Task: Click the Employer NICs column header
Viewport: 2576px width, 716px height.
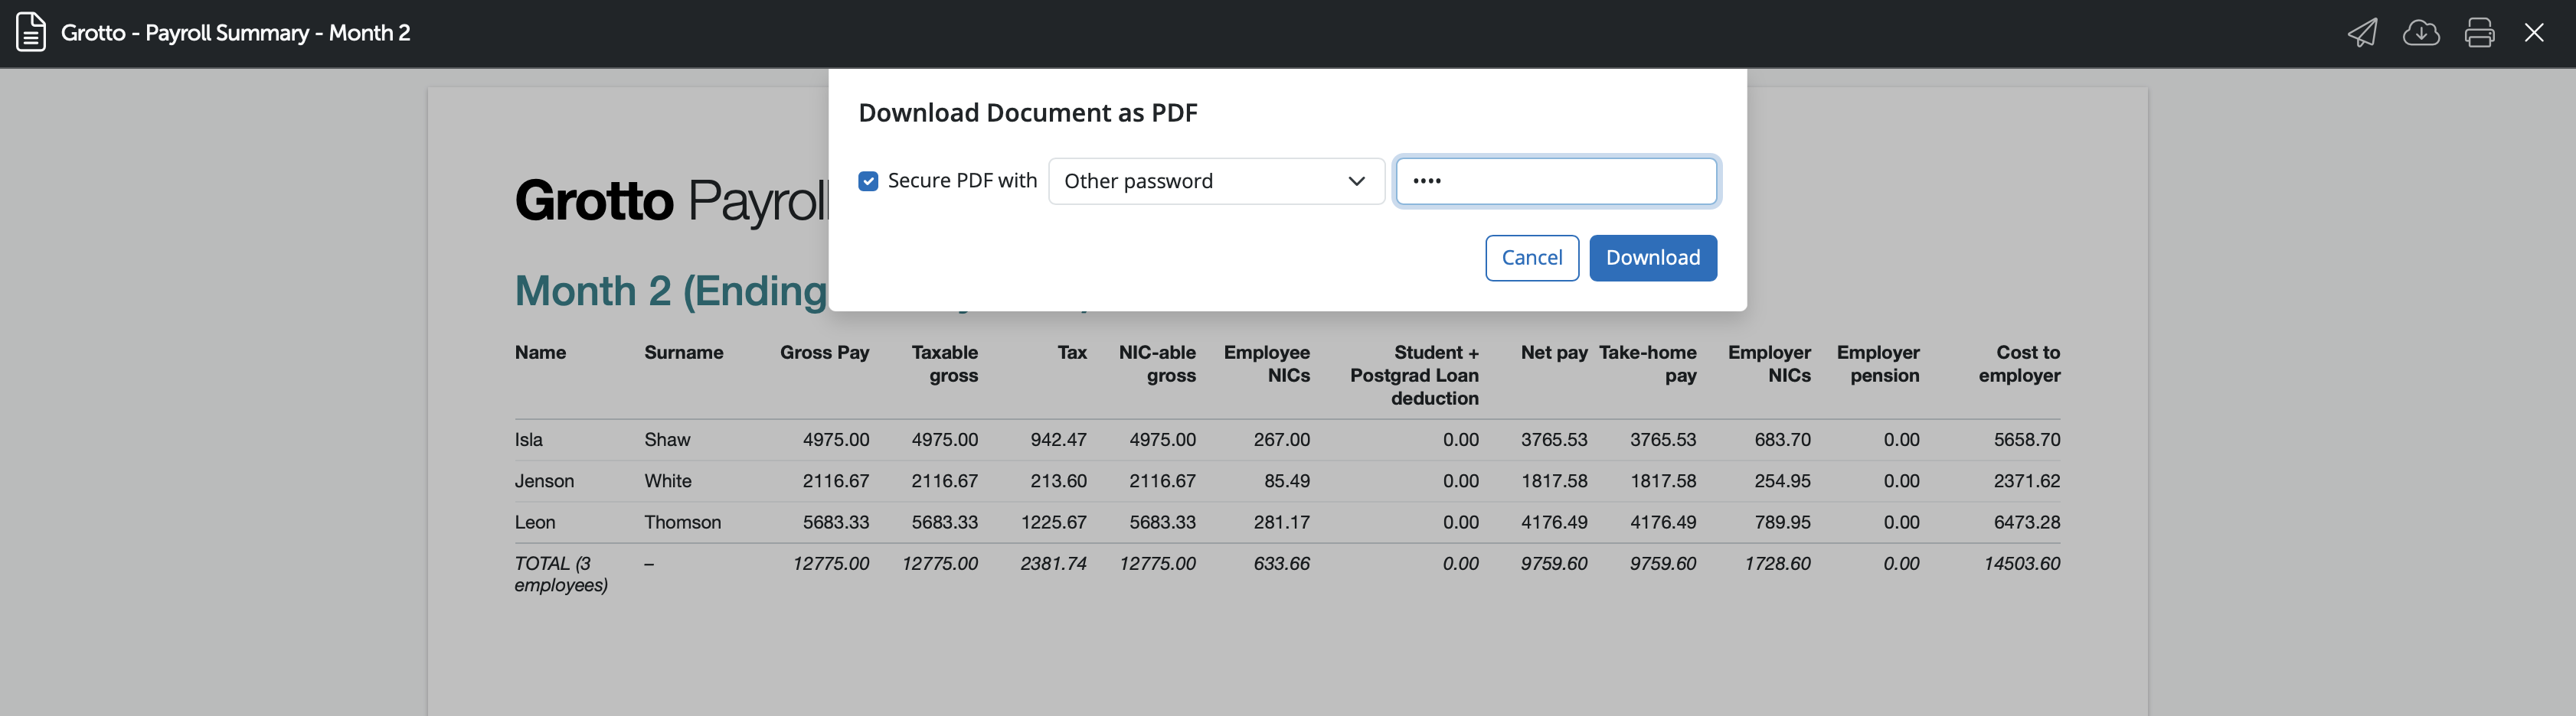Action: [1769, 363]
